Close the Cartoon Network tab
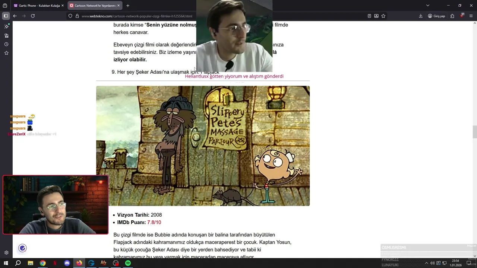Image resolution: width=477 pixels, height=268 pixels. 119,6
